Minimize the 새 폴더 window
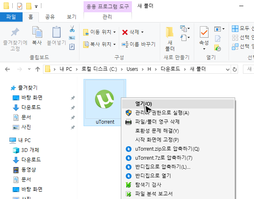Viewport: 254px width, 199px height. point(241,6)
